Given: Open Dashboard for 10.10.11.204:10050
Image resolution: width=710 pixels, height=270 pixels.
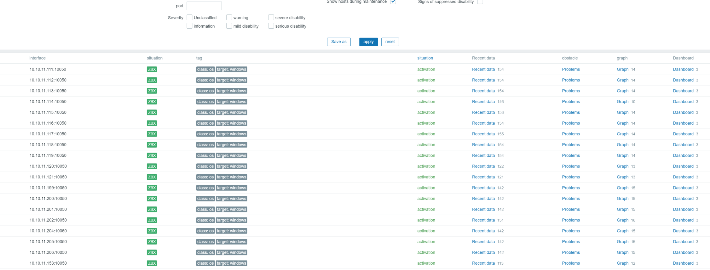Looking at the screenshot, I should click(x=683, y=231).
